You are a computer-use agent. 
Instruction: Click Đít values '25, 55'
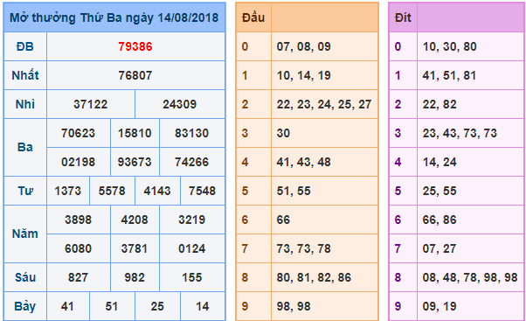(x=439, y=191)
